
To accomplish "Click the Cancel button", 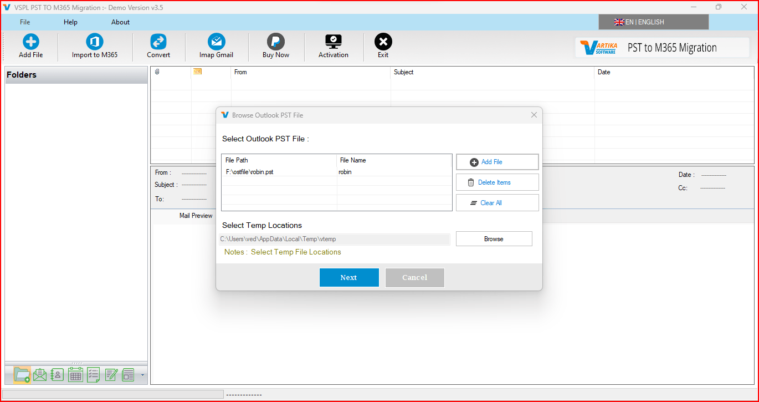I will coord(415,278).
